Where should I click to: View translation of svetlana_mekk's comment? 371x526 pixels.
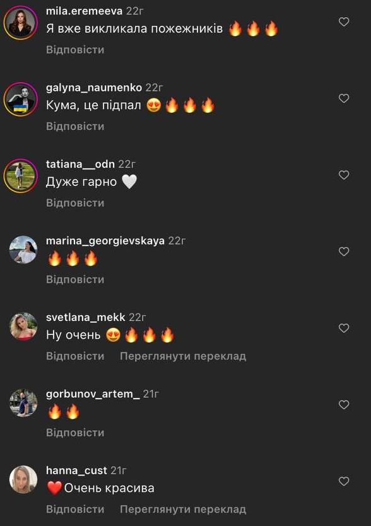tap(183, 356)
